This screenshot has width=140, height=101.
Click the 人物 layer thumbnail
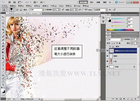[x=111, y=61]
